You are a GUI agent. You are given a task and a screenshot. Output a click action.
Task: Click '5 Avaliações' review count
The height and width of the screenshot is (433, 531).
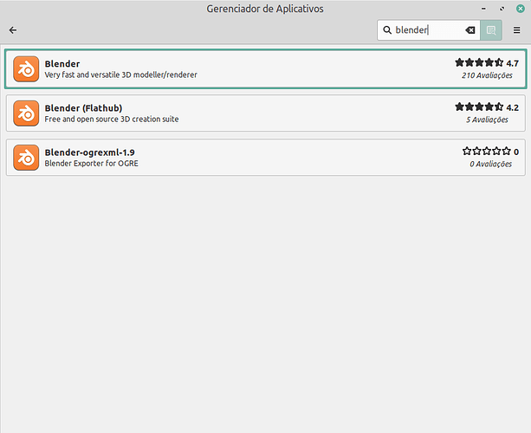pos(487,120)
